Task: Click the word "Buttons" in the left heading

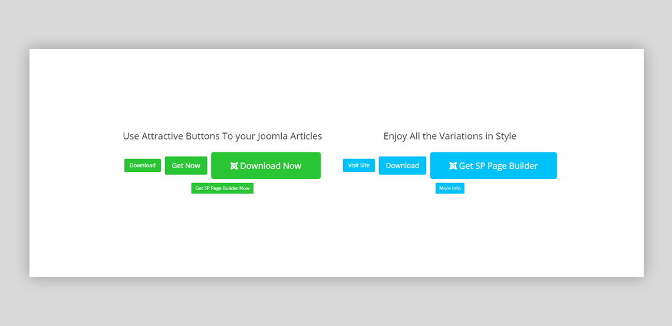Action: 202,137
